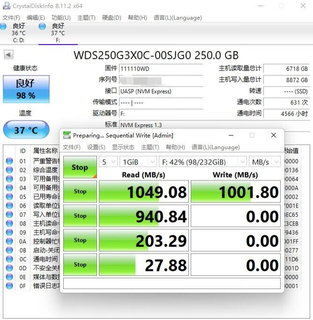313x320 pixels.
Task: Open 文件(F) menu in CrystalDiskInfo
Action: 11,18
